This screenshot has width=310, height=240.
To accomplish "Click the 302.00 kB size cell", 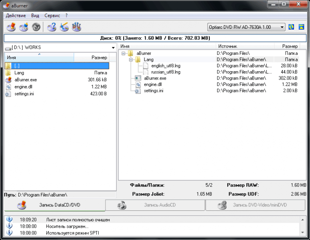I will tap(288, 78).
